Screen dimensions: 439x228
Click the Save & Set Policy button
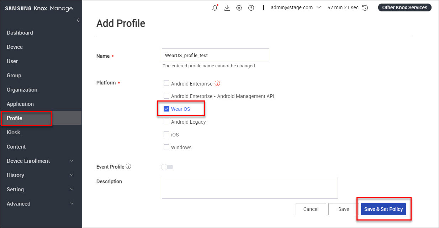383,209
